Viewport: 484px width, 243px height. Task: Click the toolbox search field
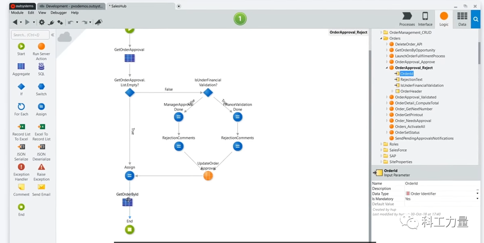point(30,35)
